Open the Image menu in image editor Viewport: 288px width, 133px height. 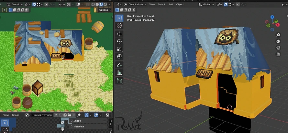[16, 115]
